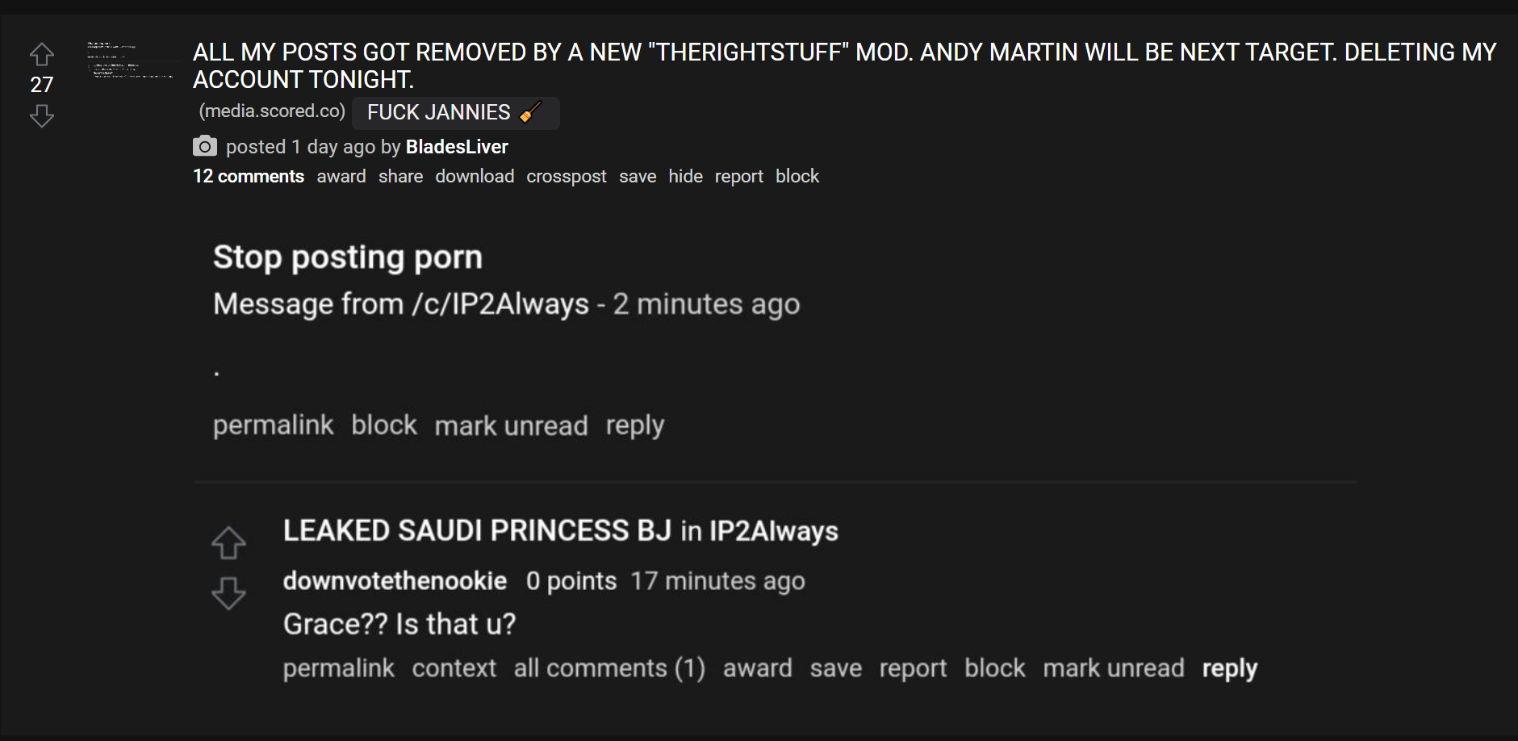This screenshot has height=741, width=1518.
Task: Open the media.scored.co domain link
Action: coord(272,111)
